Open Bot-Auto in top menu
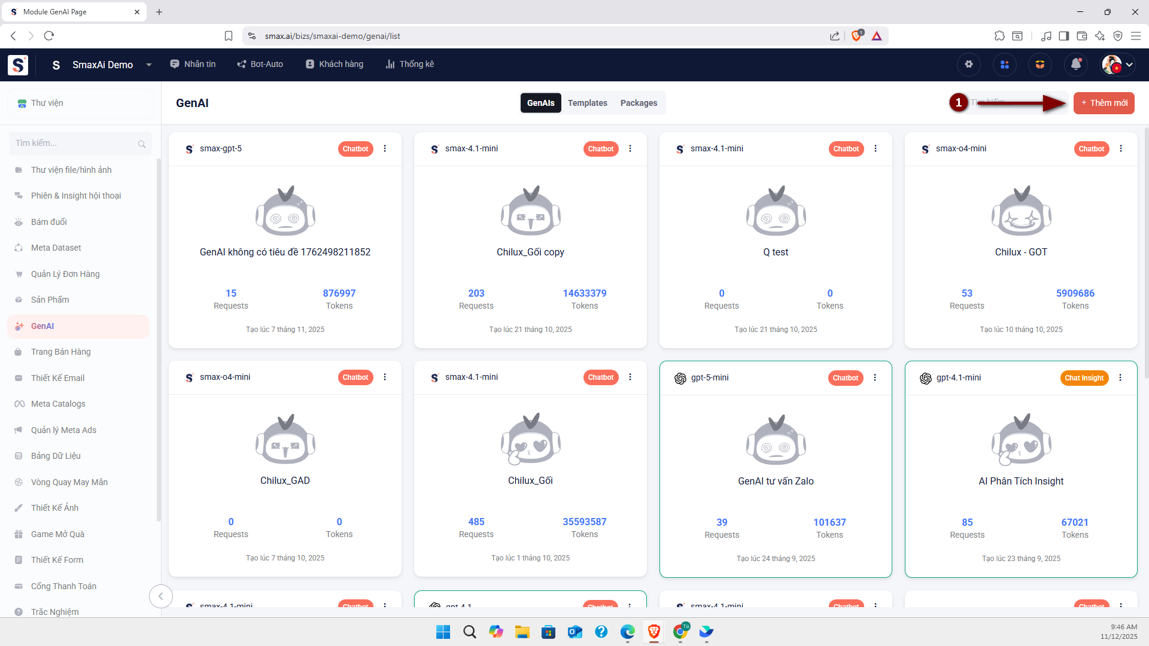Screen dimensions: 1149x646 (260, 64)
